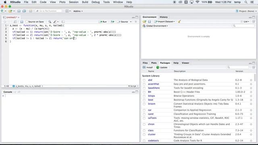Check the caret package checkbox

click(144, 114)
